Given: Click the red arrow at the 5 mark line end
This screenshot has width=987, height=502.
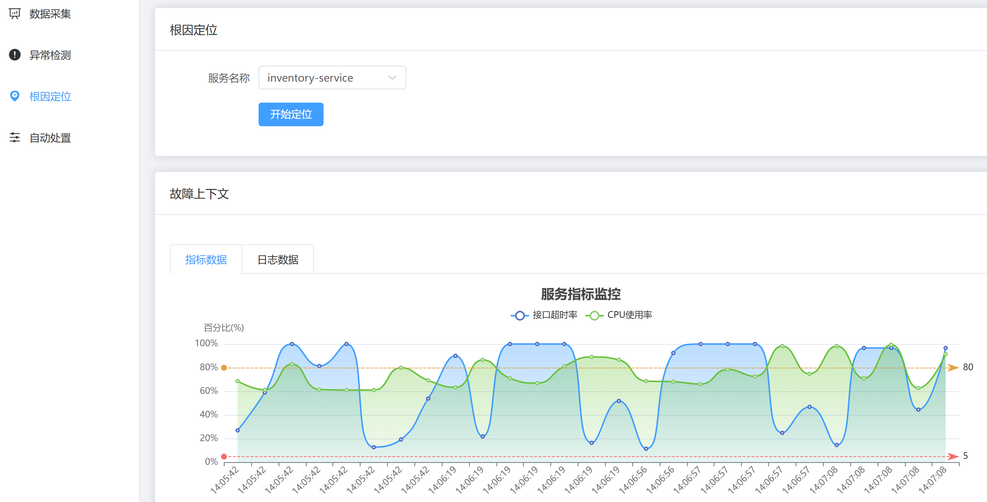Looking at the screenshot, I should (x=953, y=456).
